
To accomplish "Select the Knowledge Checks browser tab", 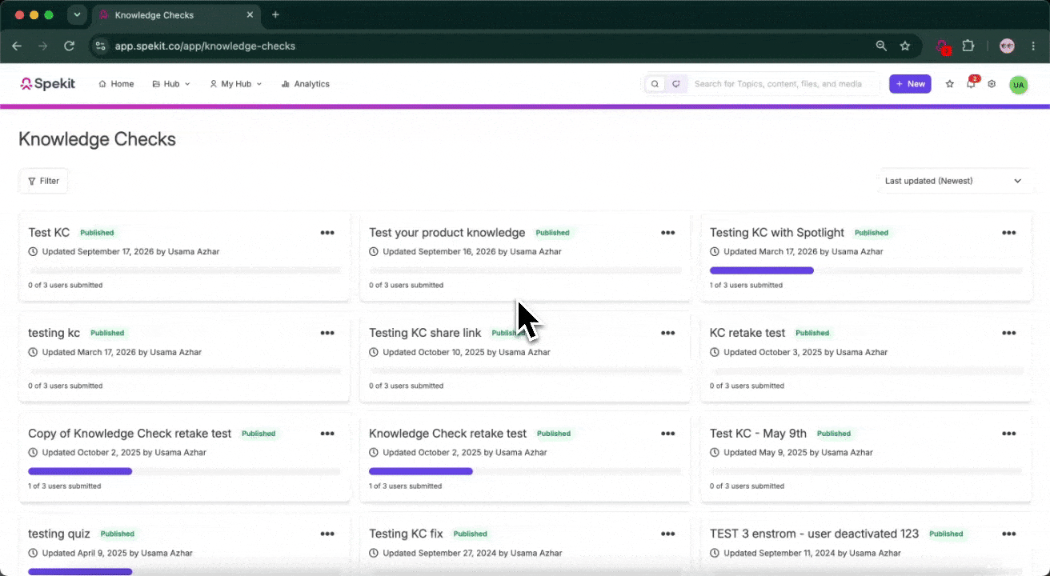I will point(176,14).
